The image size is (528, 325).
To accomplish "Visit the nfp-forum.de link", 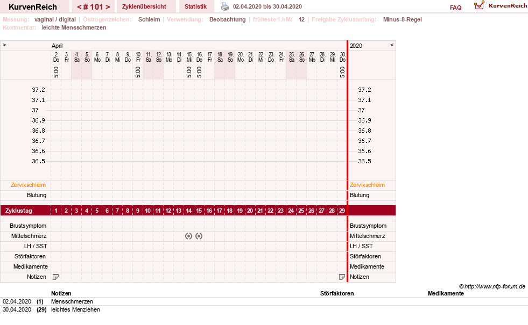I will click(495, 287).
